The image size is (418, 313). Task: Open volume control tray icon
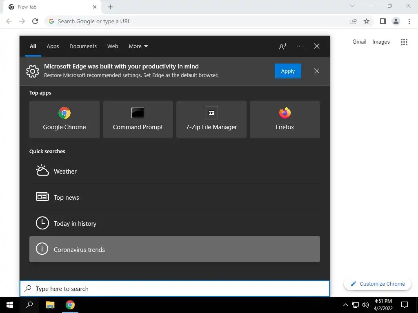click(365, 305)
